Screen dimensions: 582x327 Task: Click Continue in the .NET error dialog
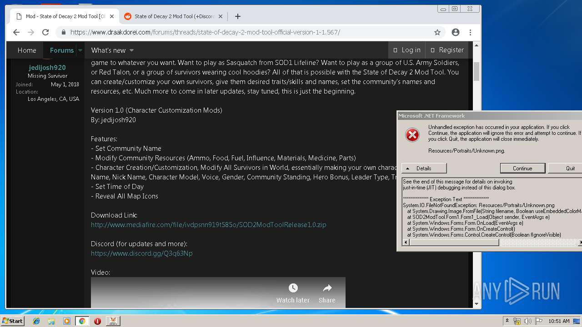[522, 168]
